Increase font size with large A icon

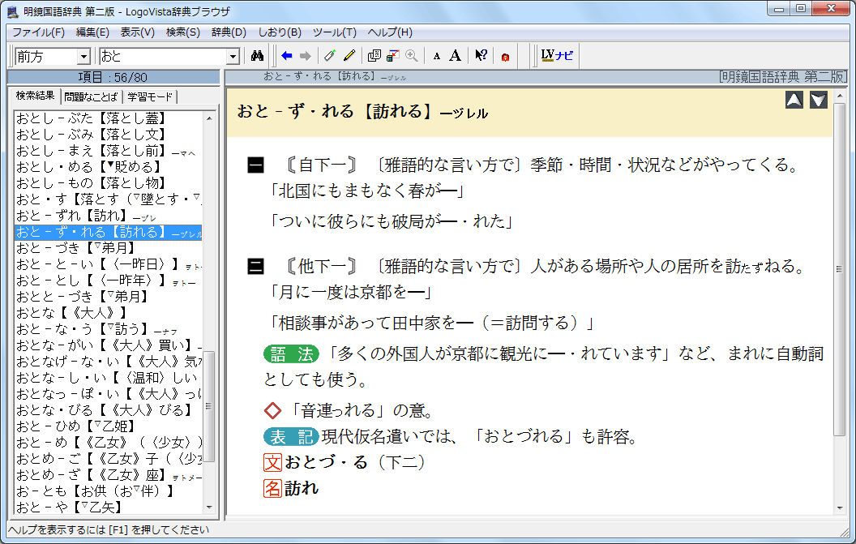point(456,56)
